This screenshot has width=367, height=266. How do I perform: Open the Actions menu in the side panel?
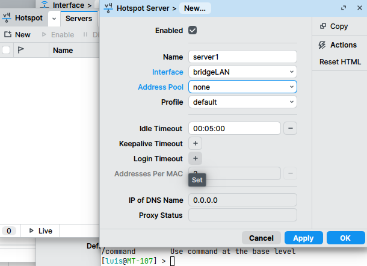[338, 45]
